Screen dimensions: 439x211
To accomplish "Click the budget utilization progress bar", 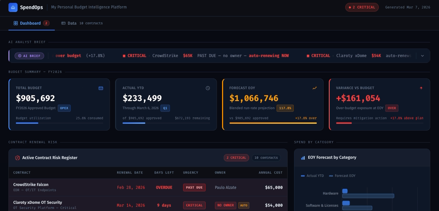I will point(59,123).
